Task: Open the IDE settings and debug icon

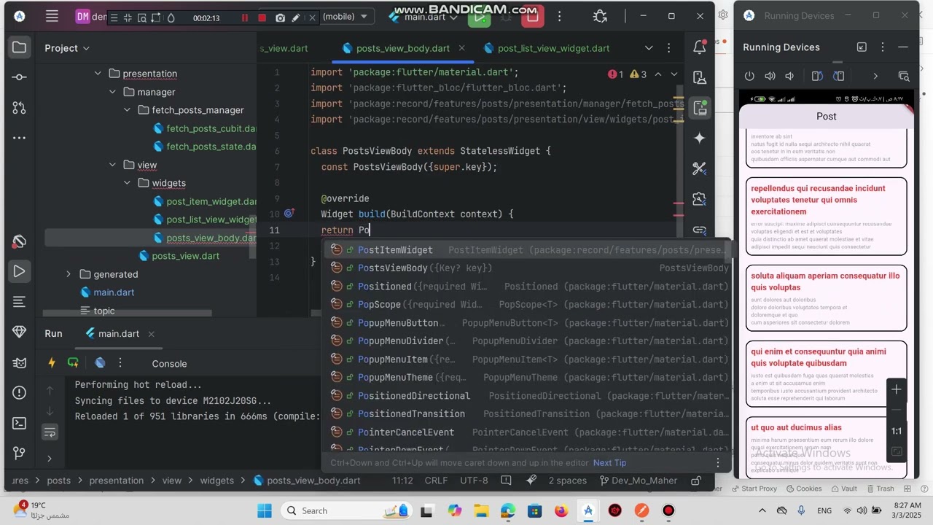Action: [600, 16]
